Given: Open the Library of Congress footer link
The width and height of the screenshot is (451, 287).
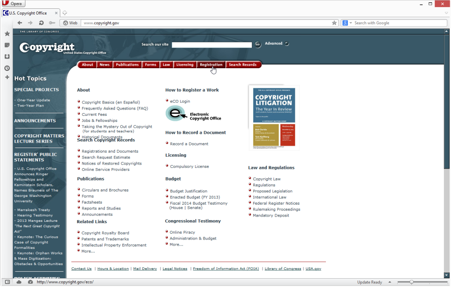Looking at the screenshot, I should coord(283,269).
